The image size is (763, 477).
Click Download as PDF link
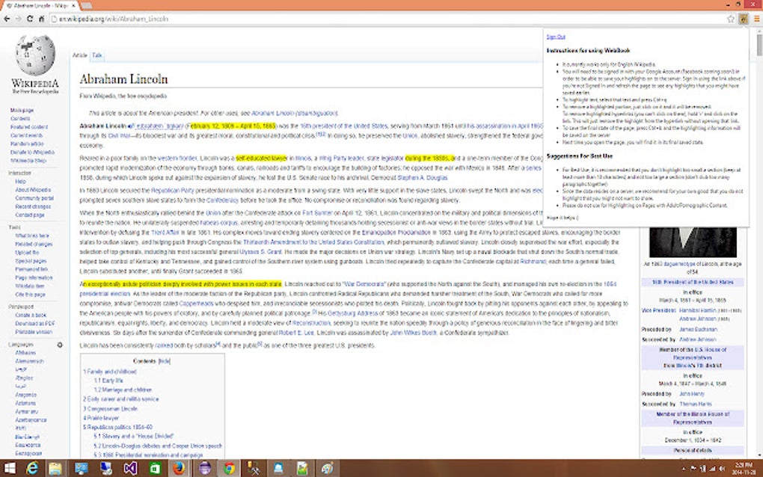pos(35,323)
